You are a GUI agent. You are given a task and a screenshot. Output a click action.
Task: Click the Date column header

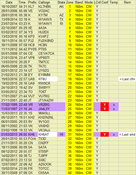pos(9,2)
